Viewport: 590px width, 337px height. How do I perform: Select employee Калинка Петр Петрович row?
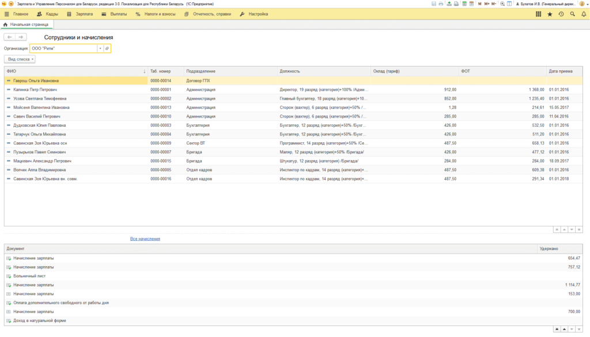click(x=293, y=89)
